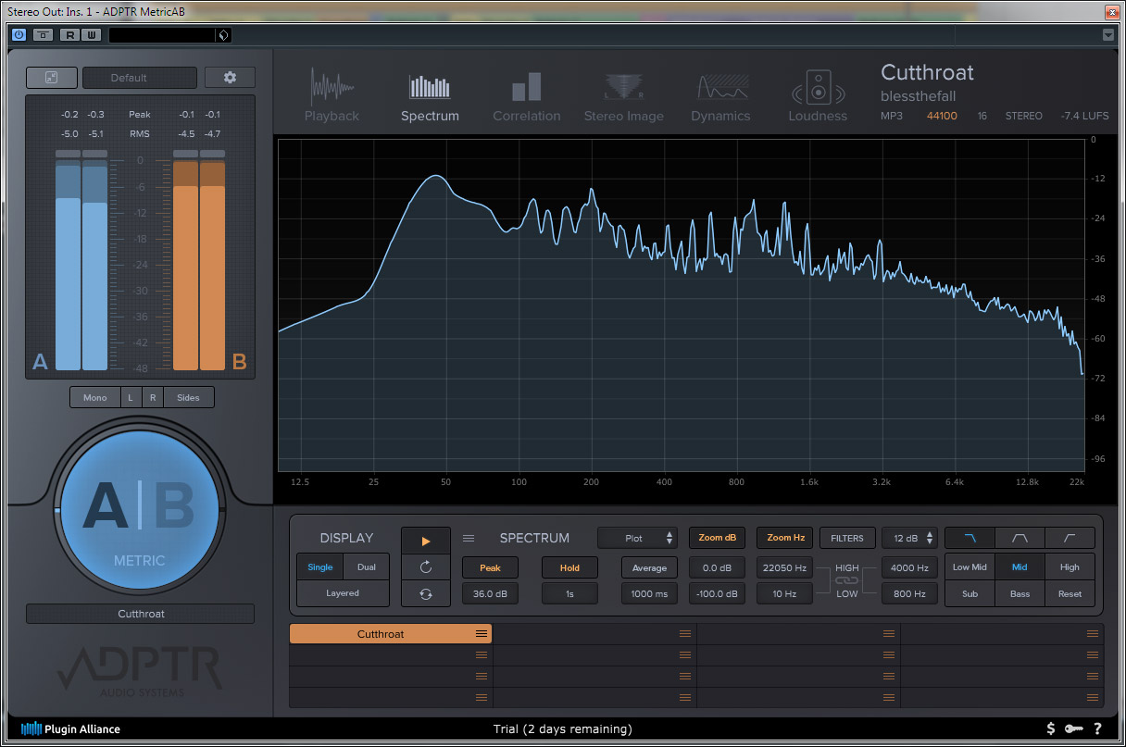Switch to the Spectrum view
Viewport: 1126px width, 747px height.
pos(430,95)
